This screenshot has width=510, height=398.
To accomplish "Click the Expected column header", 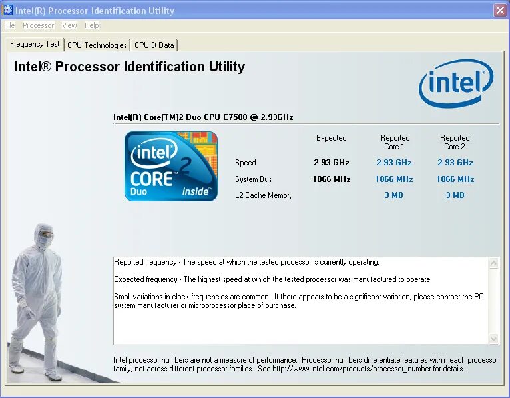I will [x=331, y=138].
